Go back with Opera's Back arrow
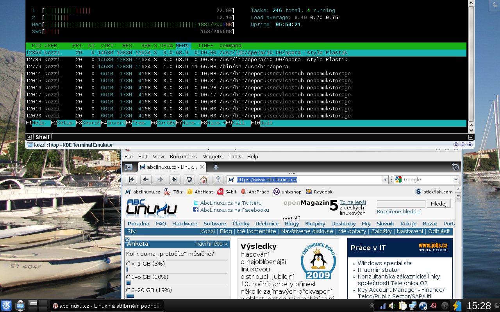This screenshot has height=312, width=500. (146, 179)
